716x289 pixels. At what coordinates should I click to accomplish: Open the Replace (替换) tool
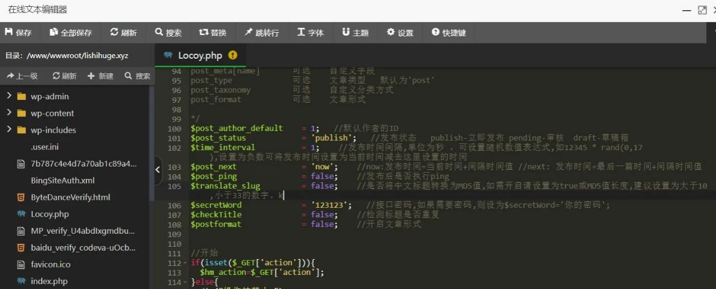tap(213, 33)
